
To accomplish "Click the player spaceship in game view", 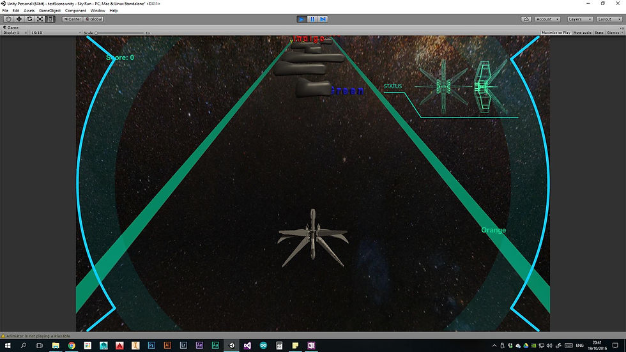I will coord(313,238).
